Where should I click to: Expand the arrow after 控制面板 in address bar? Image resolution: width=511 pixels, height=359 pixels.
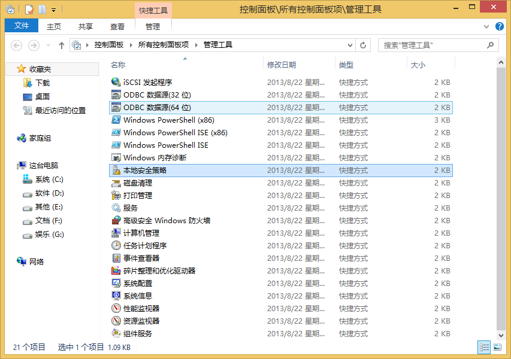(x=131, y=45)
